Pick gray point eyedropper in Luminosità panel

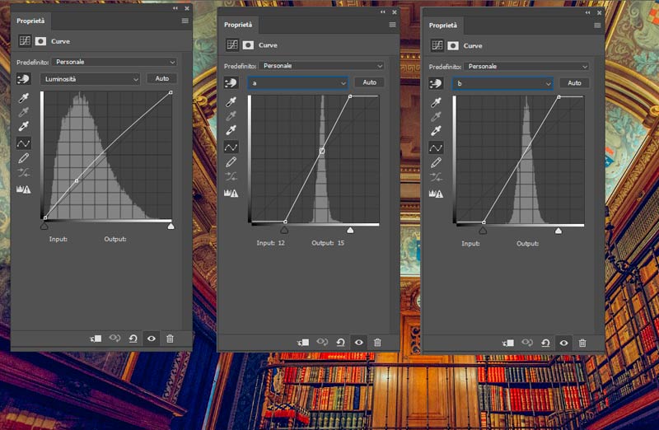click(x=24, y=112)
